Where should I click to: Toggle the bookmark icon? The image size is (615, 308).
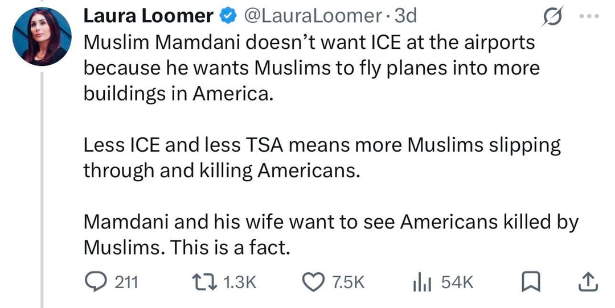531,282
